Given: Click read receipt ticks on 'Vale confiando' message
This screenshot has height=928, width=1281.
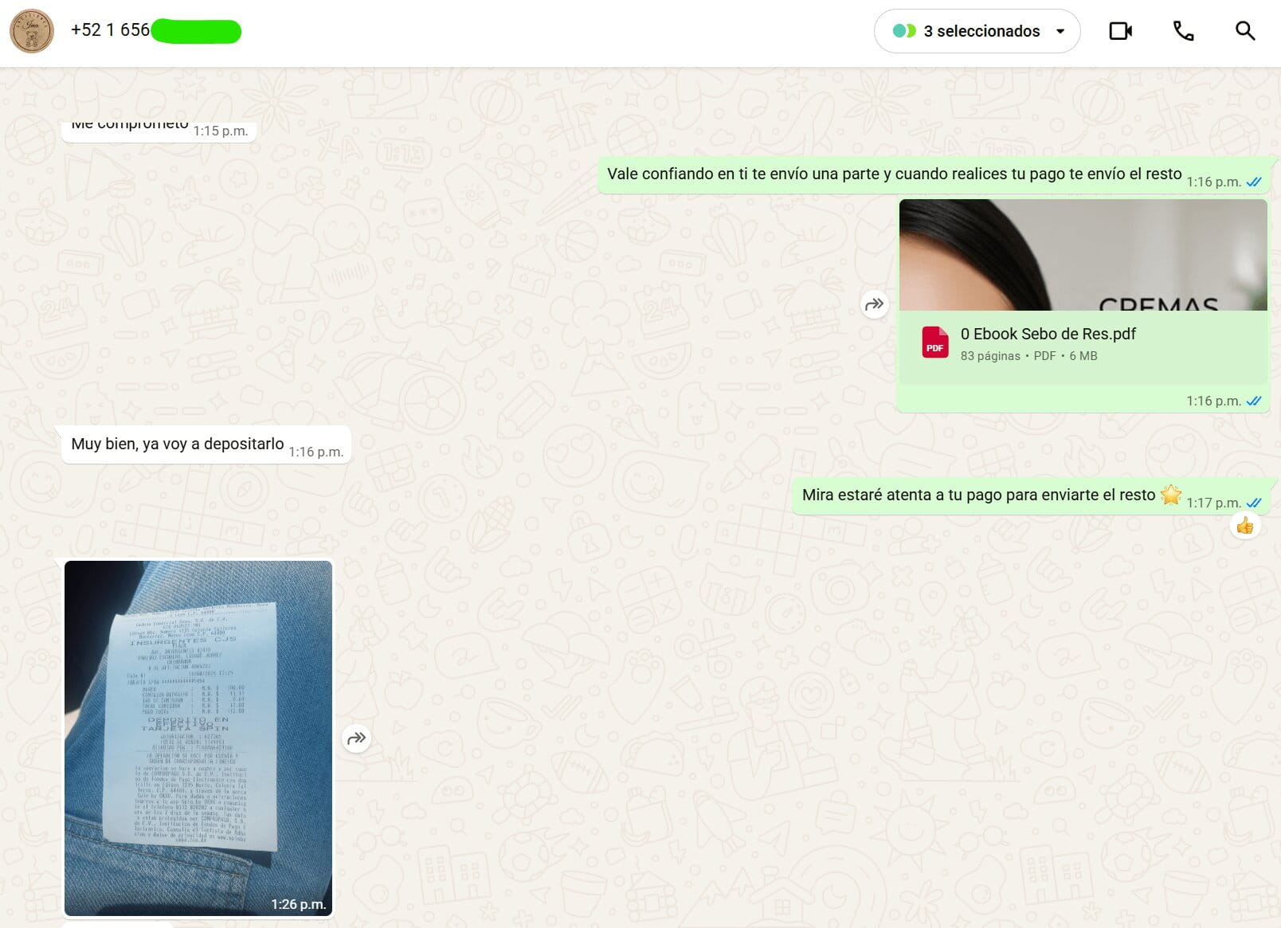Looking at the screenshot, I should coord(1254,182).
